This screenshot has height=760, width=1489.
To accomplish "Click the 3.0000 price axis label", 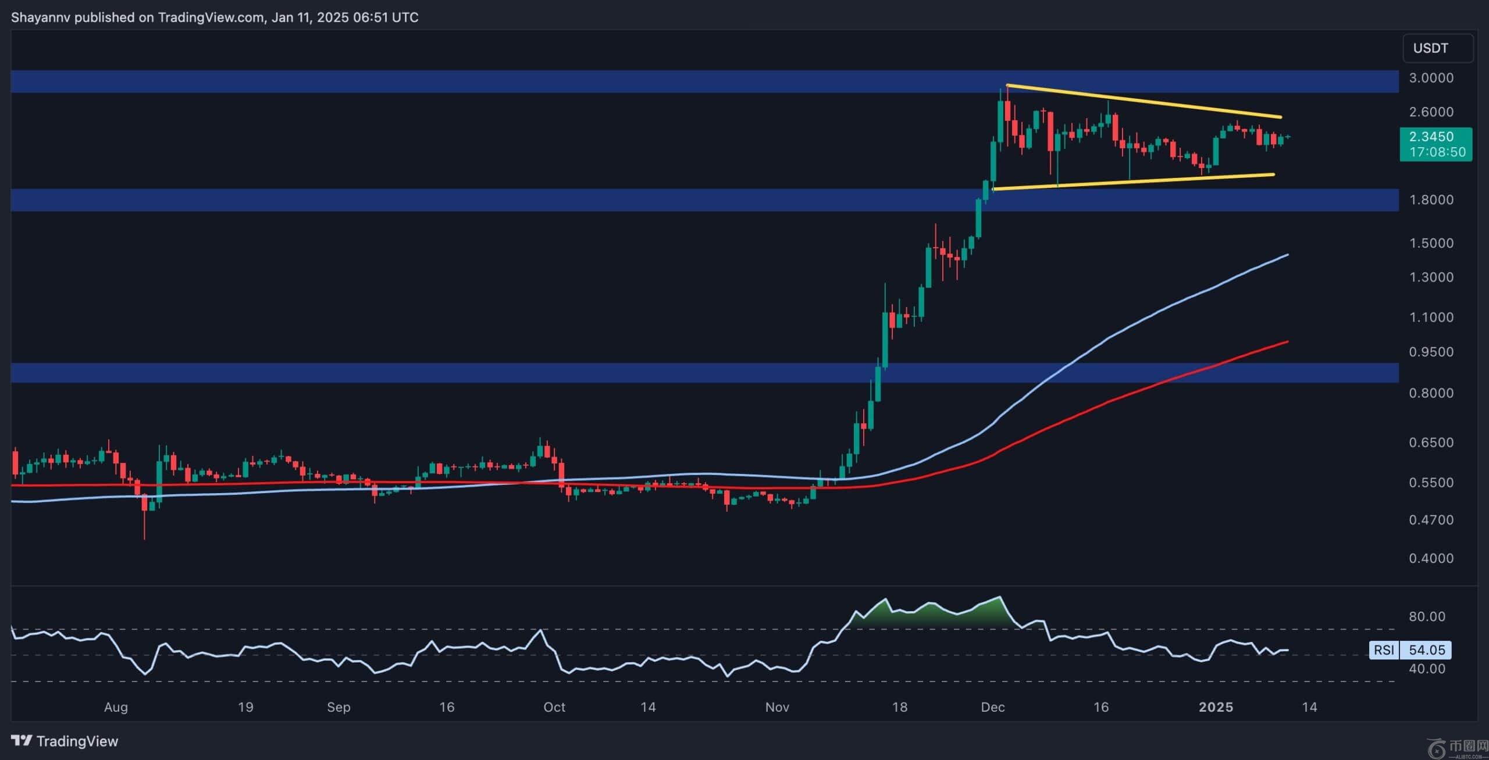I will 1431,78.
